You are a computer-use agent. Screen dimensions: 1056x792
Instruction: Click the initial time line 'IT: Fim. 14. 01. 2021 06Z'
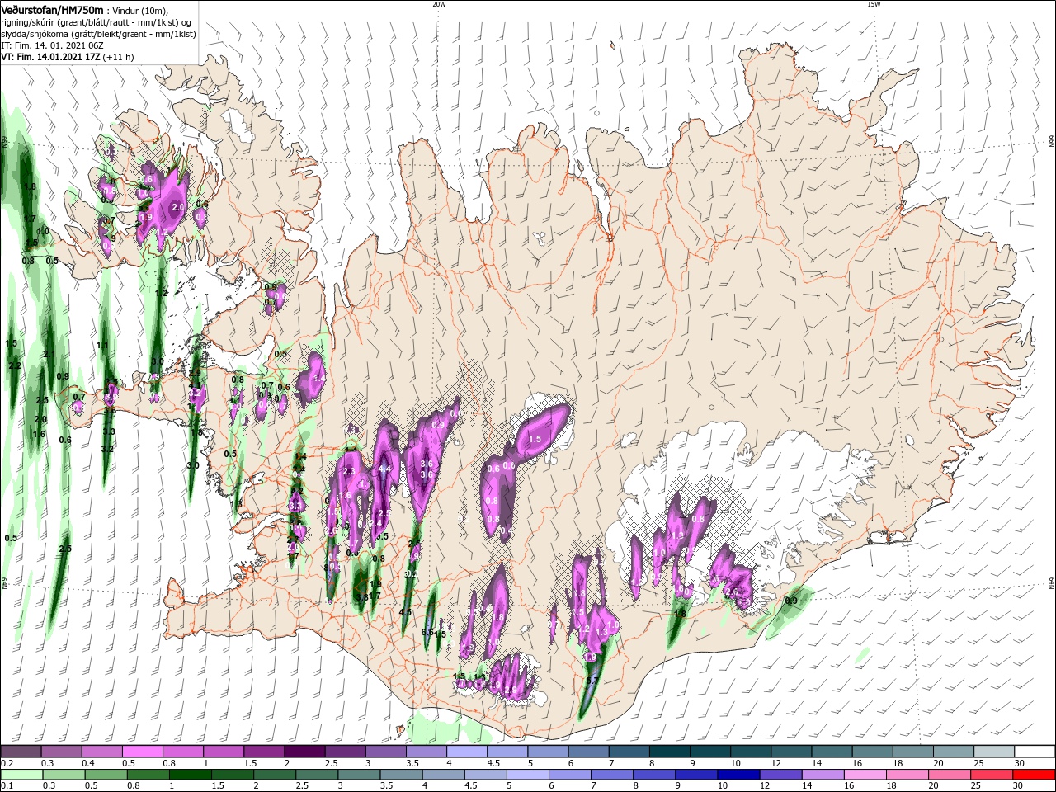tap(53, 45)
